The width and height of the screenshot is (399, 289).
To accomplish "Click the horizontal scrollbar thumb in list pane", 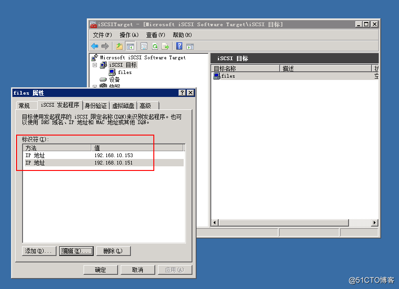I will [x=283, y=222].
